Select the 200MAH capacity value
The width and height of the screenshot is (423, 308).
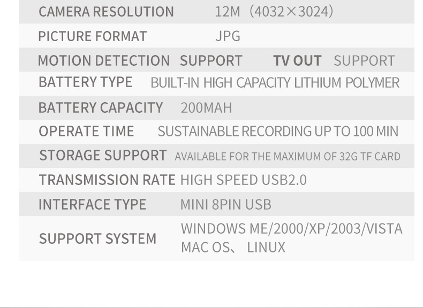(x=206, y=108)
